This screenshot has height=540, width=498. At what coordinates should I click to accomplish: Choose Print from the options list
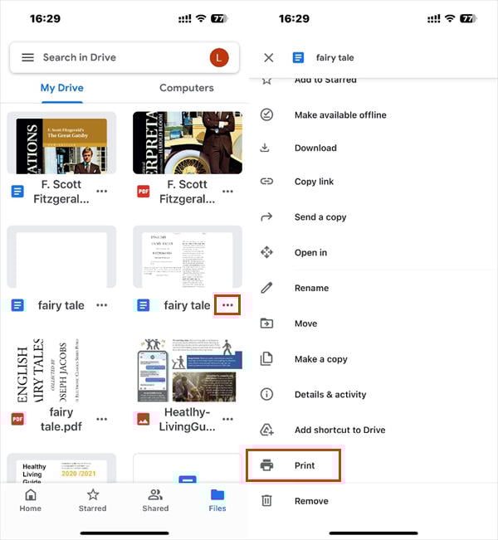pos(293,465)
